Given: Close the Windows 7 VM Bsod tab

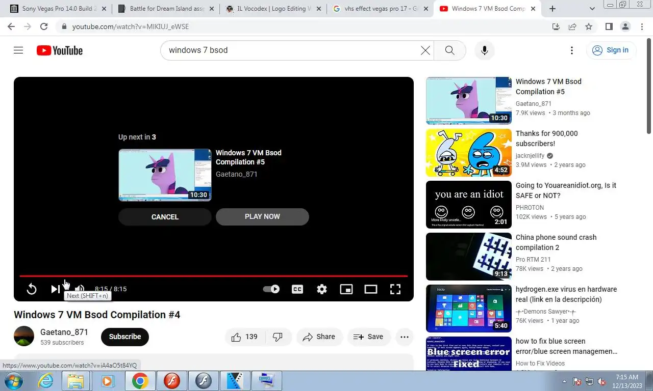Looking at the screenshot, I should (533, 9).
